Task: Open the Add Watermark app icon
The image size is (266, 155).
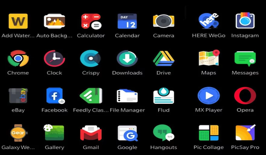Action: (18, 21)
